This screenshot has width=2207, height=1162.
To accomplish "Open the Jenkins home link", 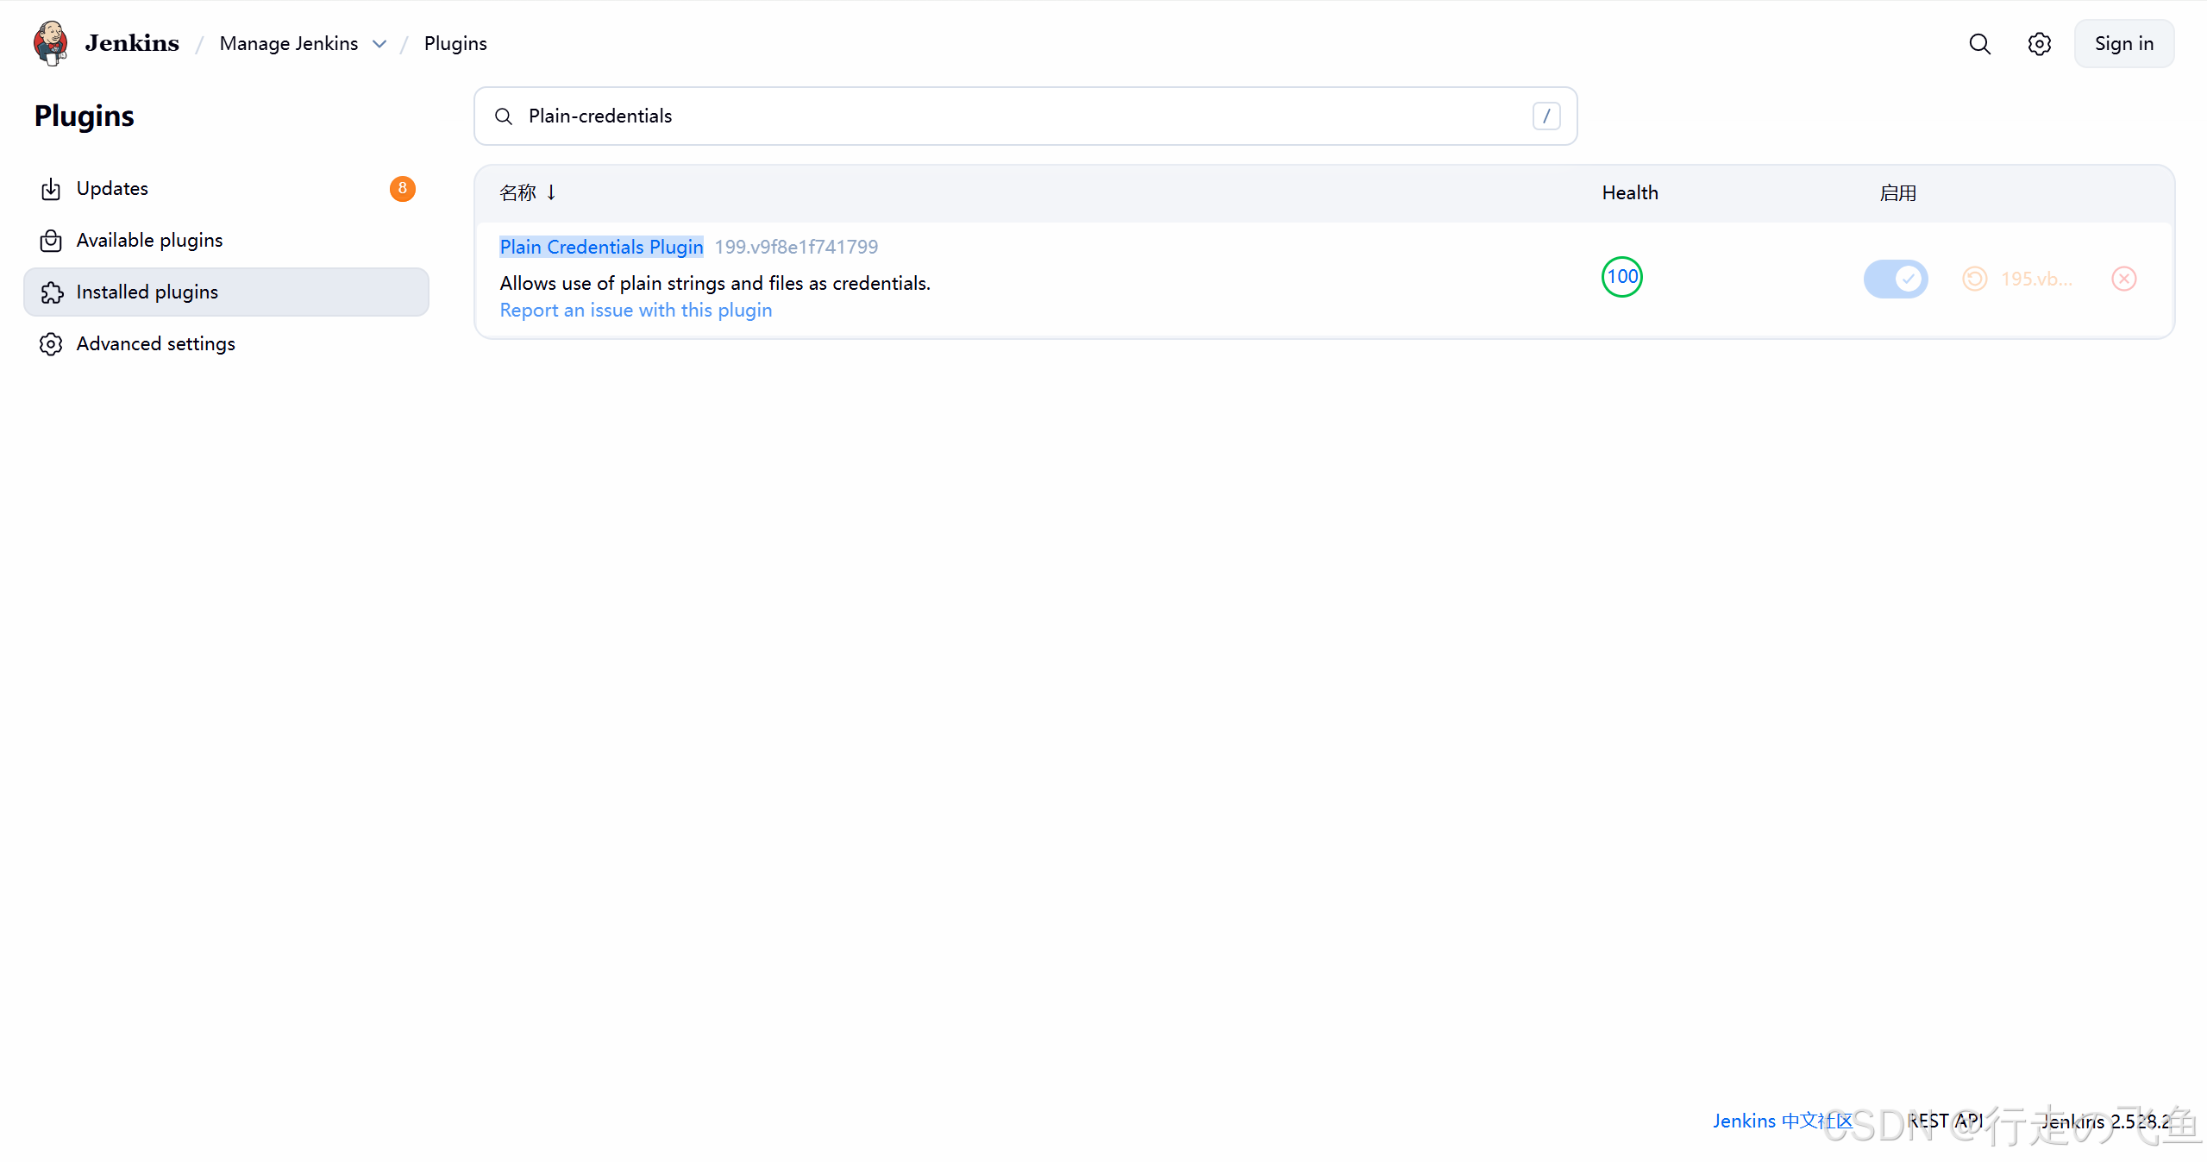I will 132,43.
